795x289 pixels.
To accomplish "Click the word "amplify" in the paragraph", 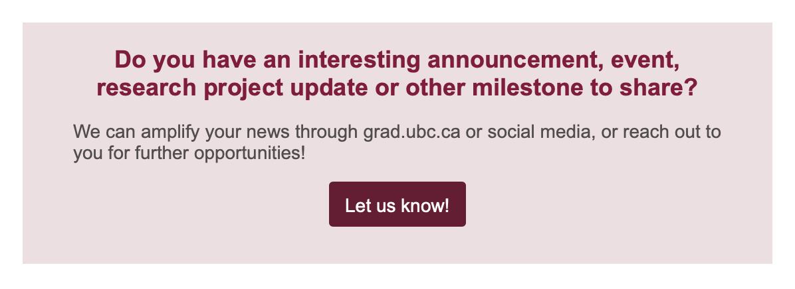I will 170,133.
